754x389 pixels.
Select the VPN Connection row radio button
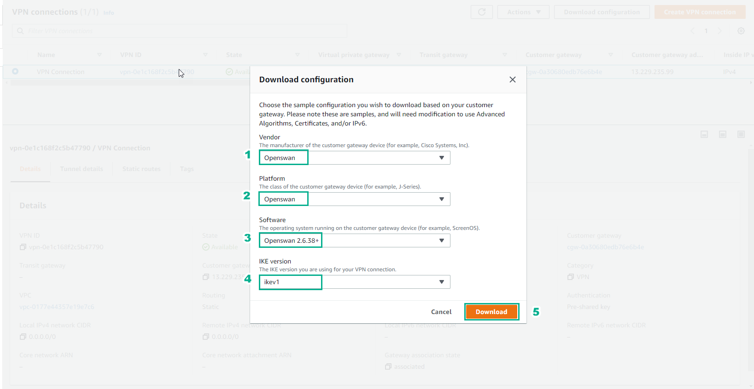click(x=15, y=71)
